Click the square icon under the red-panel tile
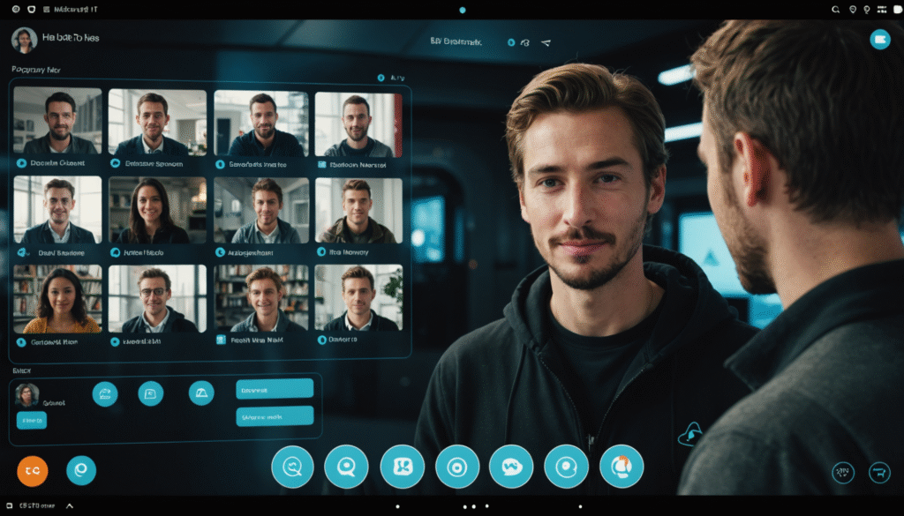 [x=321, y=165]
